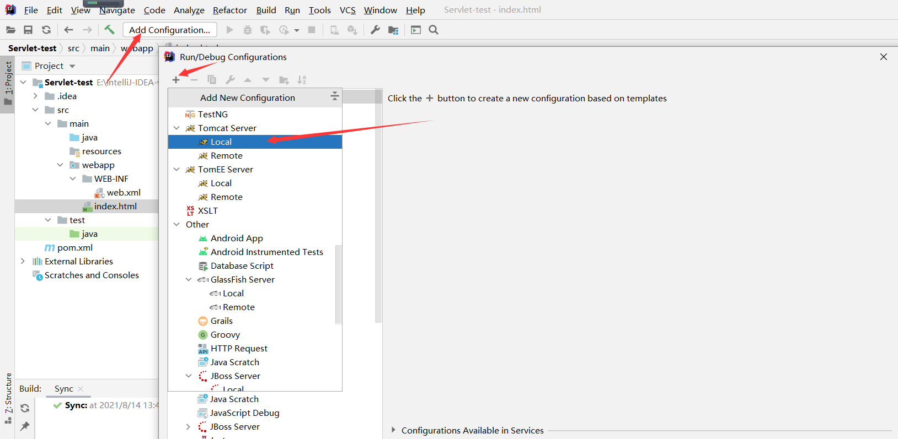Collapse the webapp folder node
The height and width of the screenshot is (439, 898).
point(60,165)
